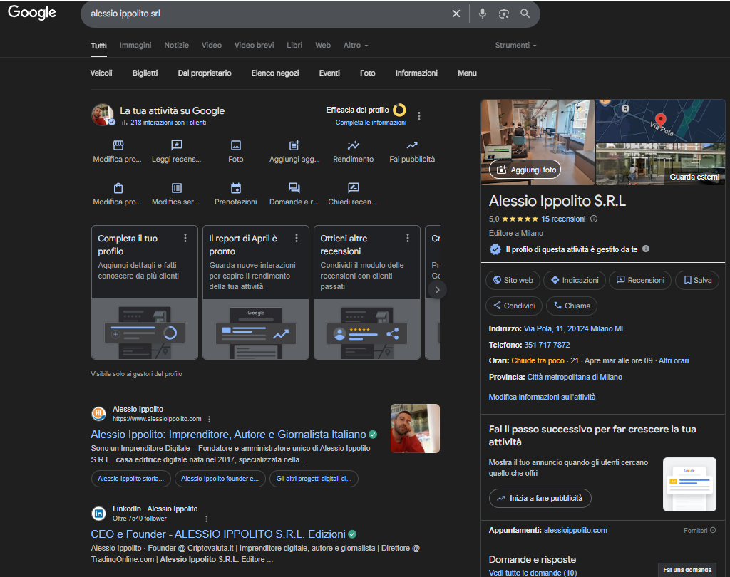Open Modifica profilo storefront icon

pyautogui.click(x=118, y=145)
